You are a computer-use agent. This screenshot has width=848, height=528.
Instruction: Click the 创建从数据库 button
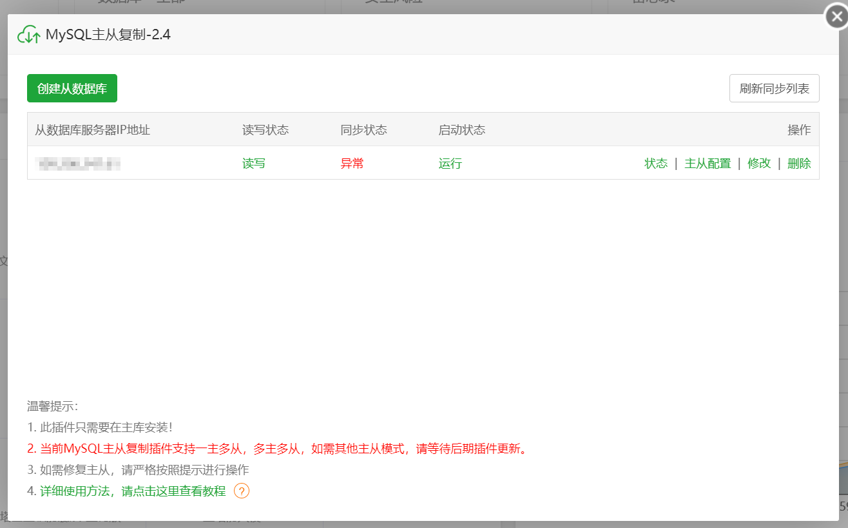pyautogui.click(x=72, y=88)
